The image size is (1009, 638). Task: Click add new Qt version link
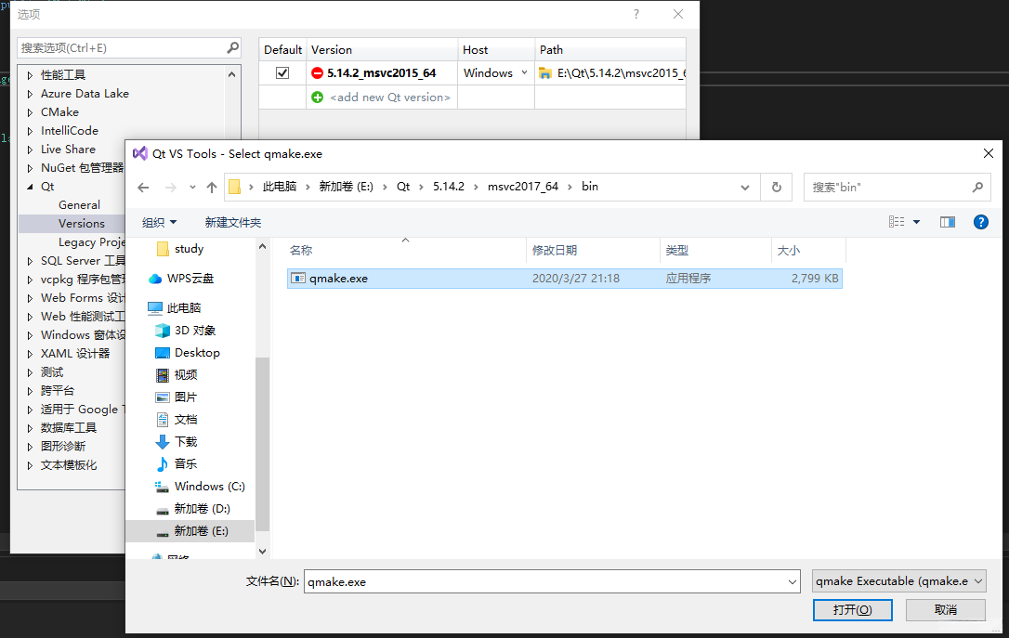[390, 98]
